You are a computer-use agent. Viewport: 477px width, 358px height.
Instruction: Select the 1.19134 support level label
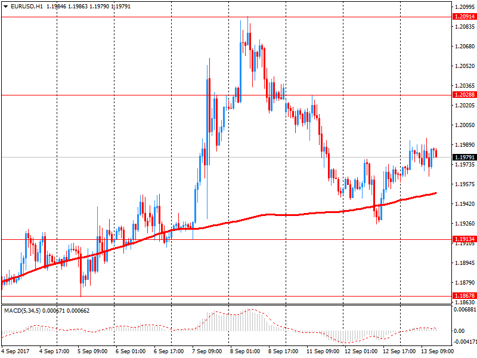coord(464,239)
